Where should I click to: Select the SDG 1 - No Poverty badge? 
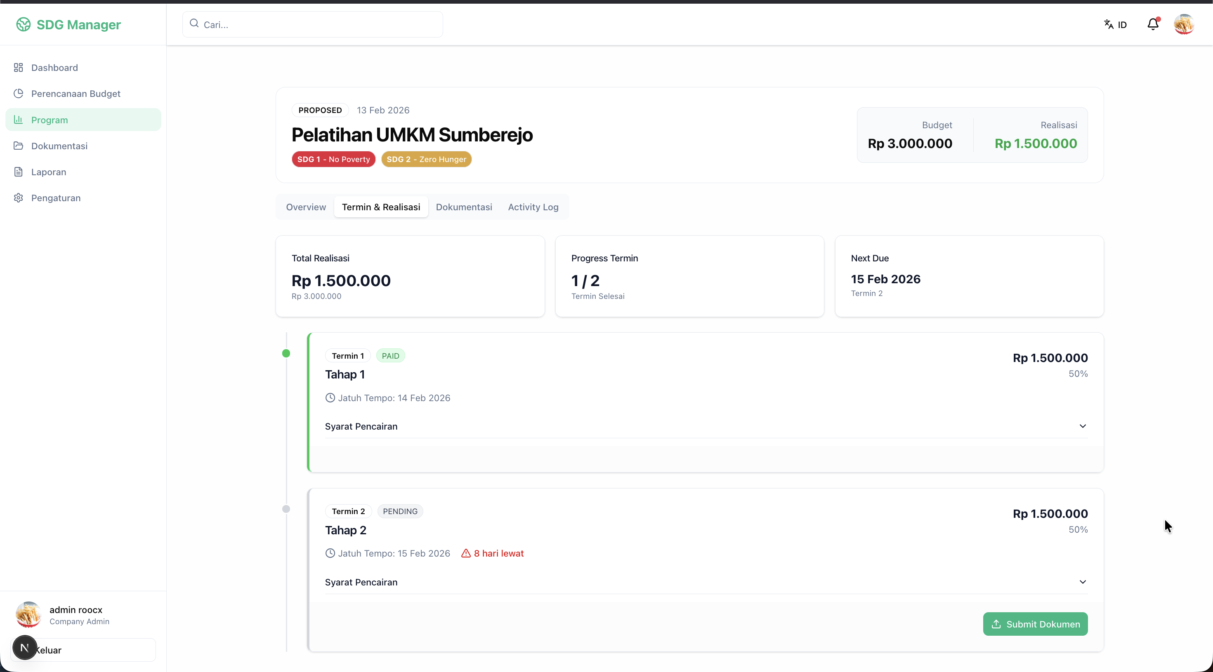[x=333, y=159]
